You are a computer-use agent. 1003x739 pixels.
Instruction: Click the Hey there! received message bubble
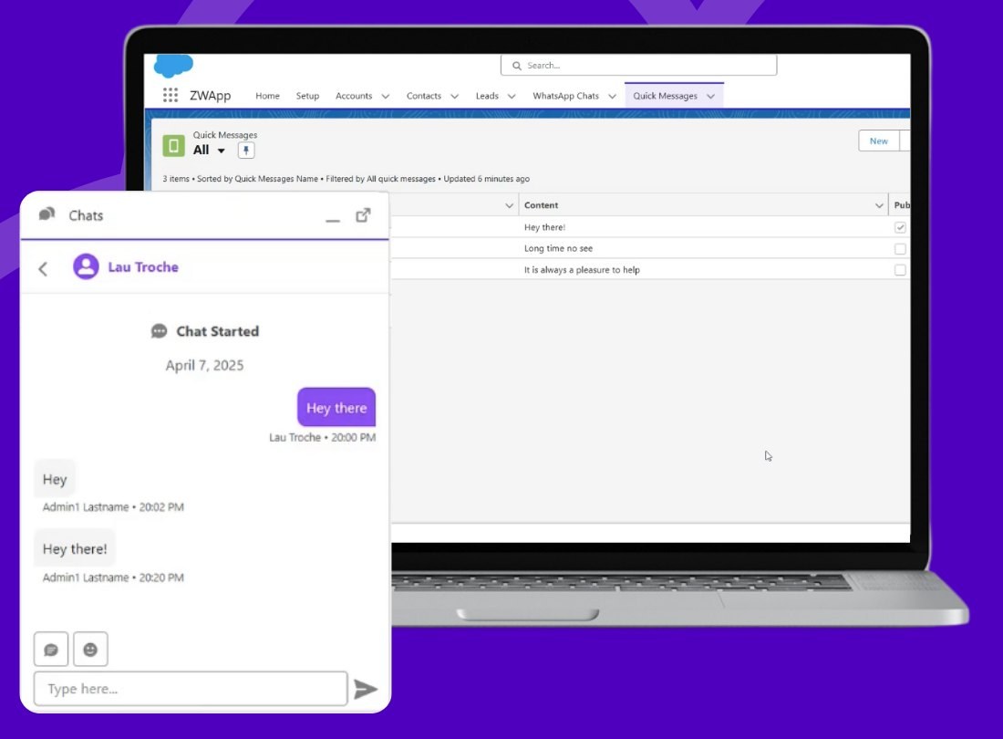point(75,549)
